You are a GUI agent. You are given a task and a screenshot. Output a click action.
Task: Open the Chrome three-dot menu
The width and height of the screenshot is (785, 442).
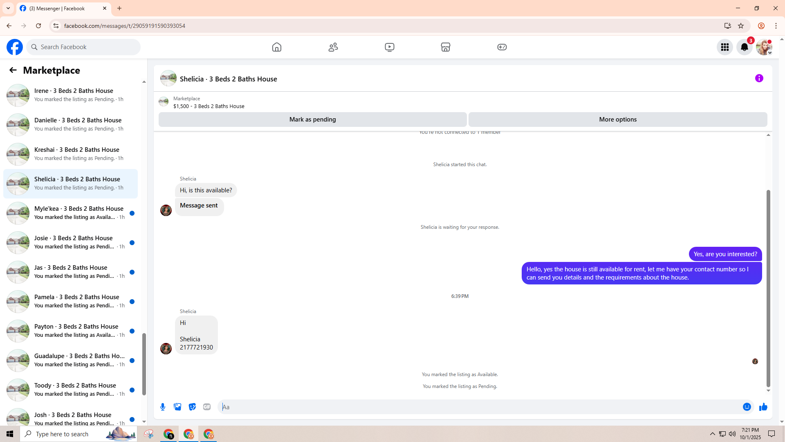click(776, 26)
